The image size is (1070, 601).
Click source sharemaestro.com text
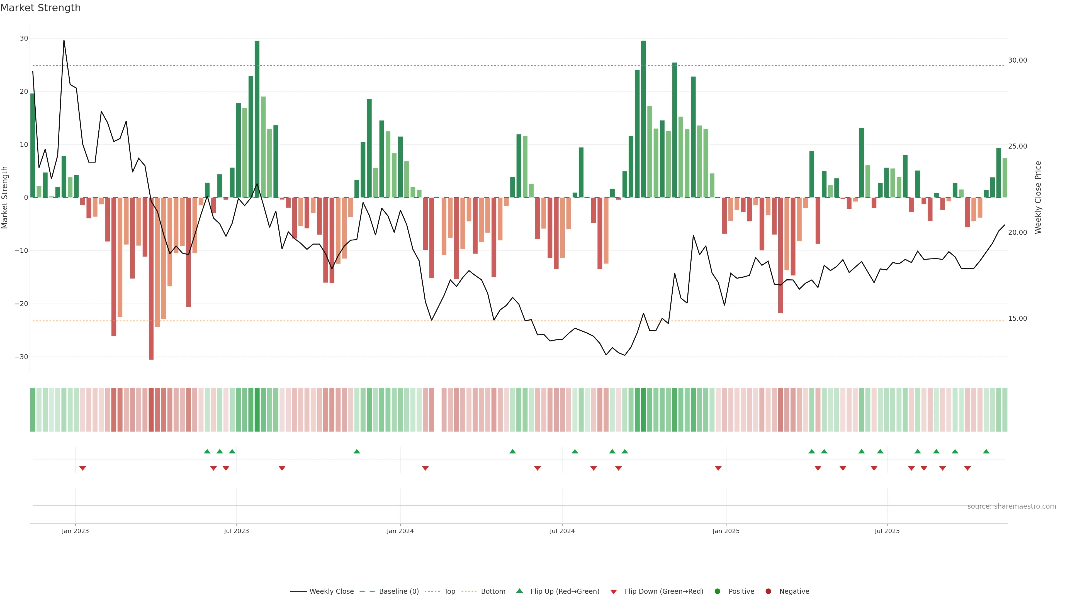coord(1011,506)
